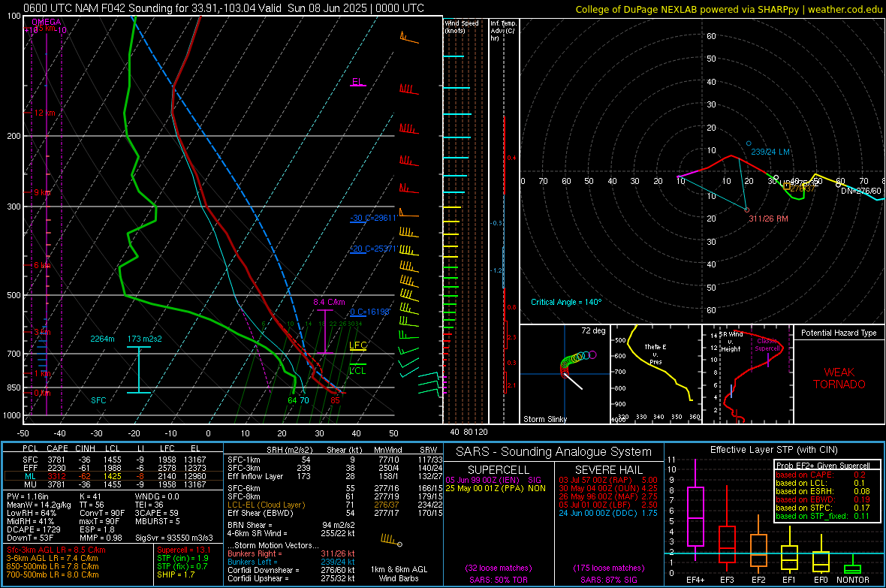Click the SARS: 50% TOR text
The height and width of the screenshot is (588, 886).
(498, 580)
